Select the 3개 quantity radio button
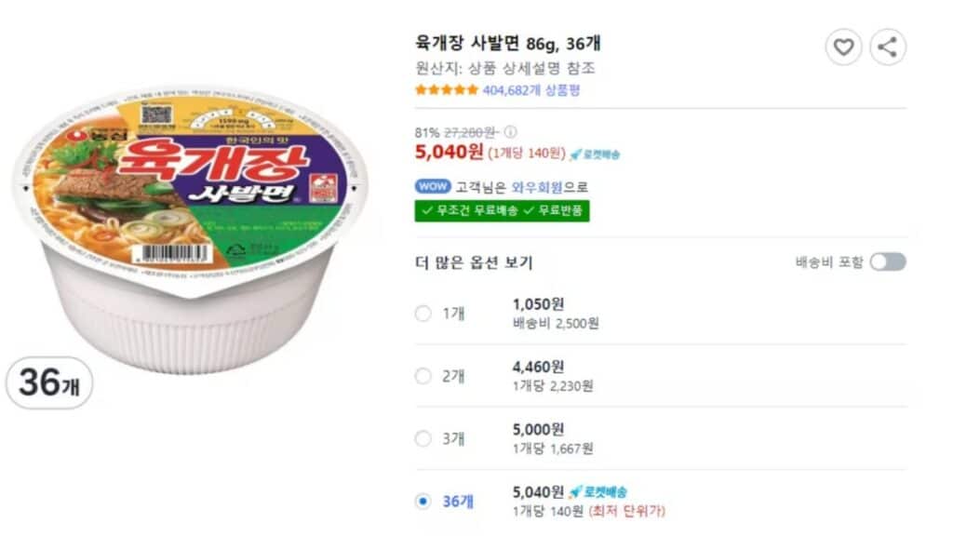Screen dimensions: 953x536 click(x=423, y=436)
